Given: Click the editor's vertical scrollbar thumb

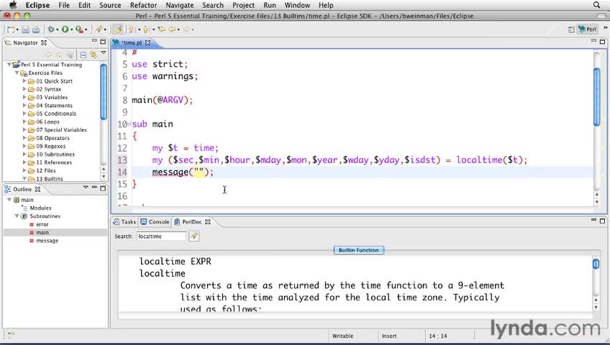Looking at the screenshot, I should tap(597, 96).
